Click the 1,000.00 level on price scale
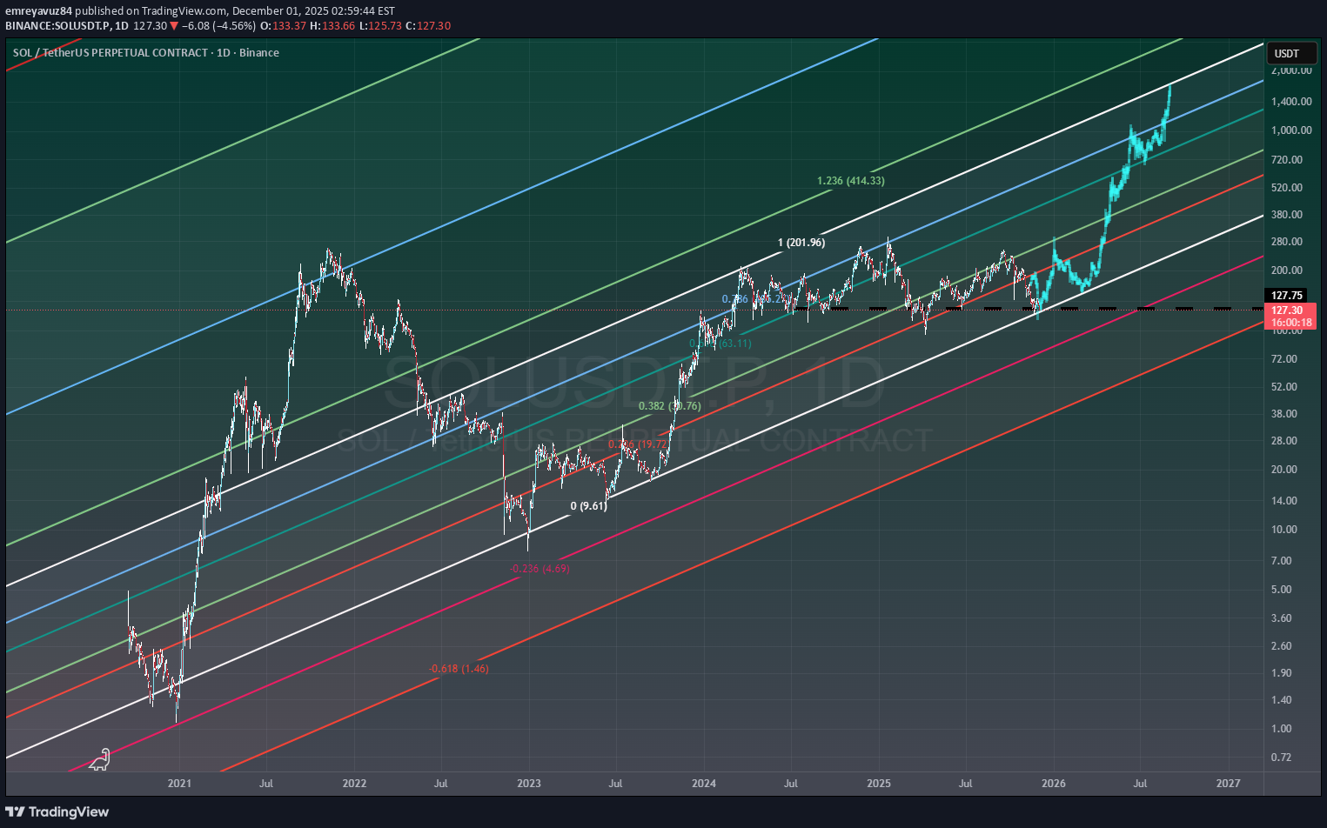 (x=1291, y=130)
